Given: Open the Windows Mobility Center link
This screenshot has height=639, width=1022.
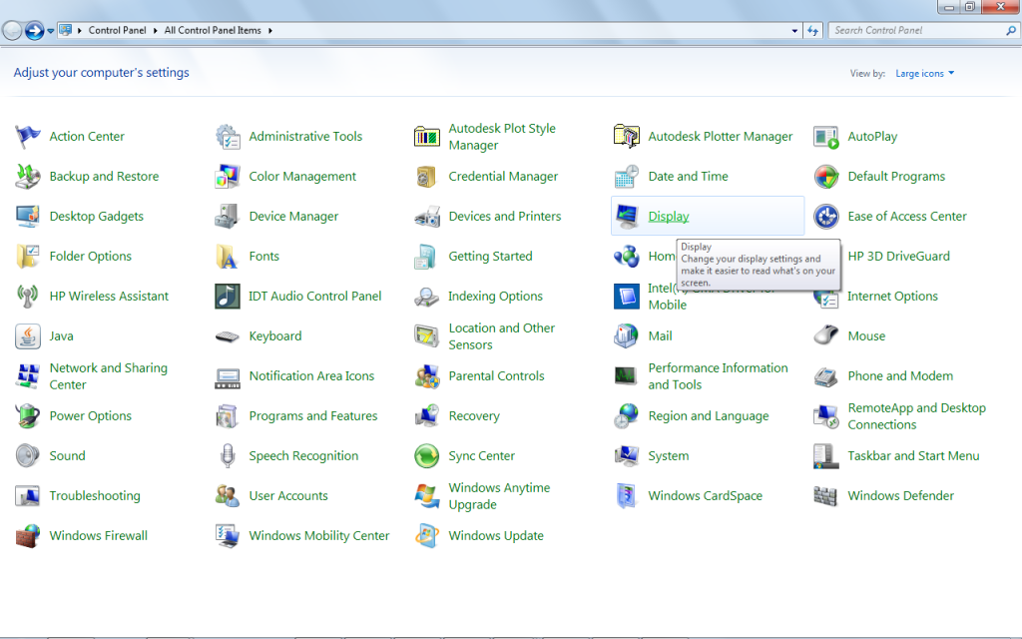Looking at the screenshot, I should (319, 535).
